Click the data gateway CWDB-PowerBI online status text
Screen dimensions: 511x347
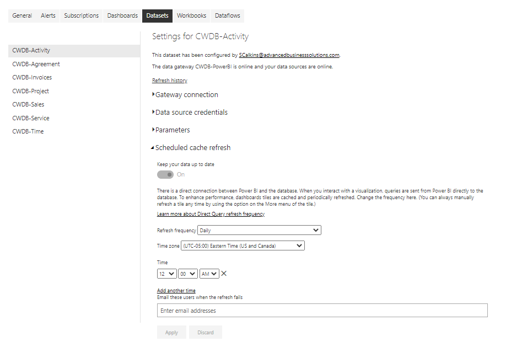point(243,67)
